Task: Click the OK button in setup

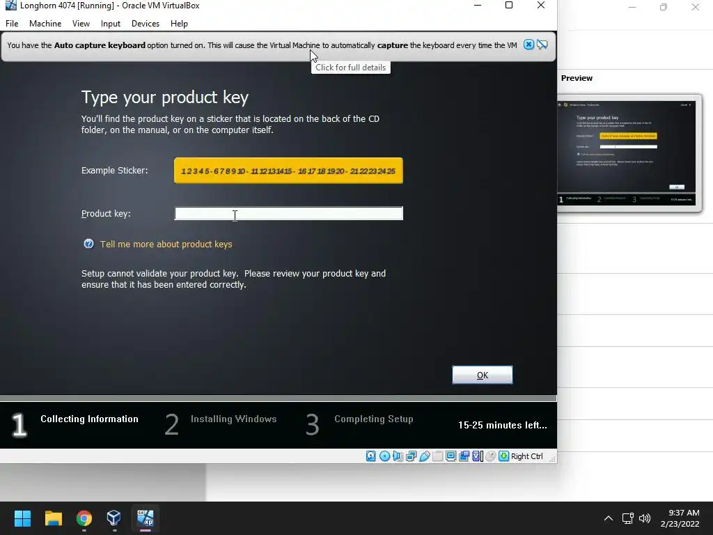Action: (483, 375)
